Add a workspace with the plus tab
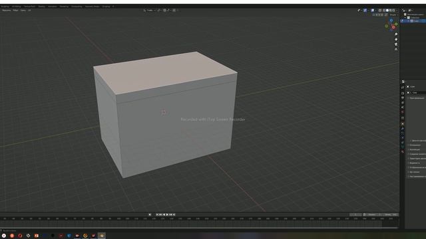Screen dimensions: 426x239 [113, 6]
